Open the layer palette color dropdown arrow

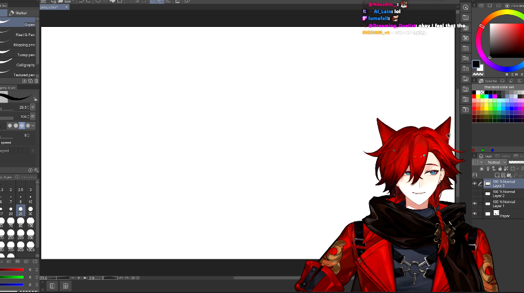481,162
